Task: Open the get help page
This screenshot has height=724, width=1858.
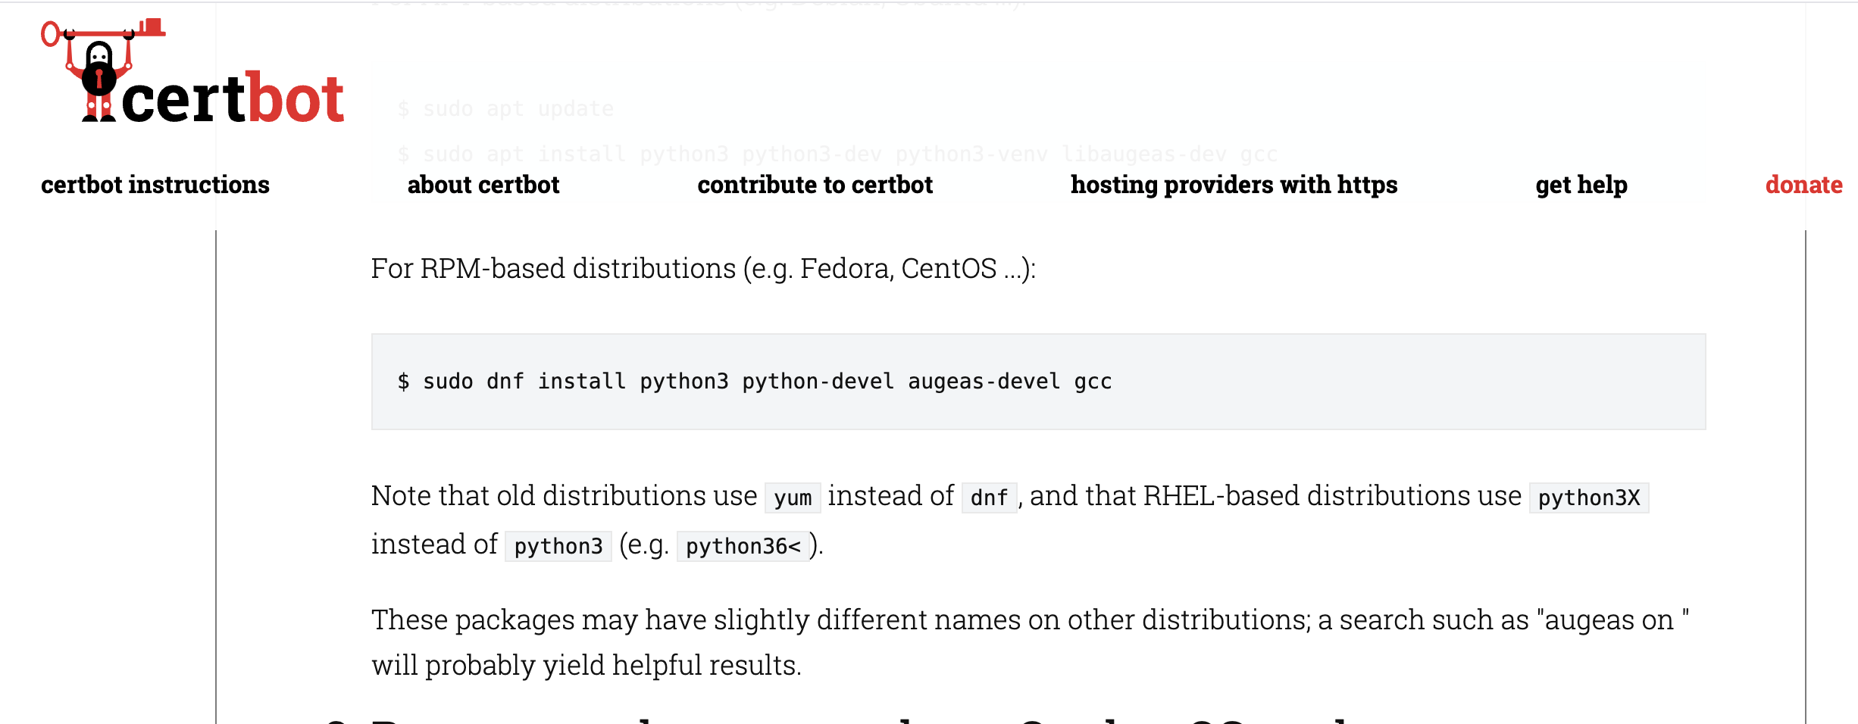Action: [1581, 185]
